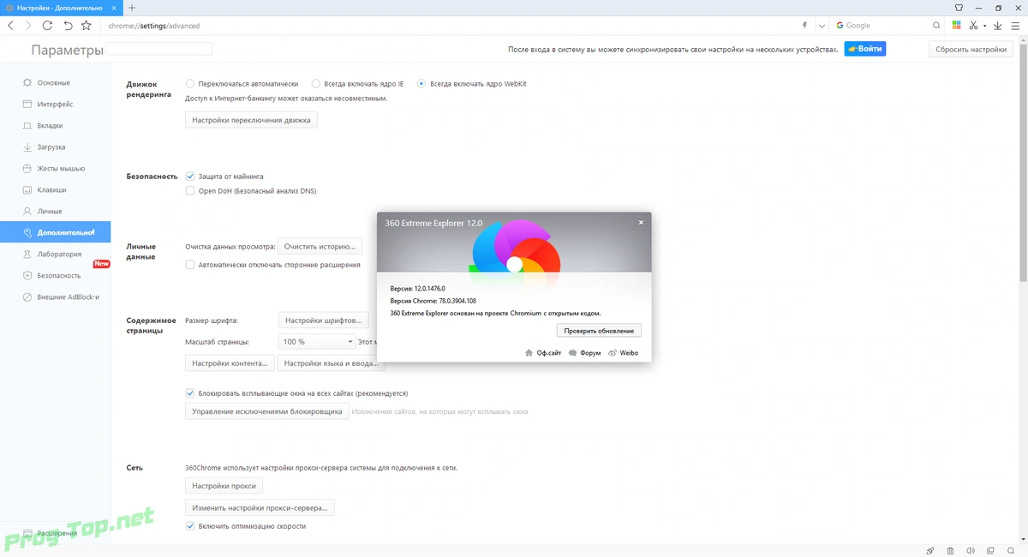Click the rocket accelerator icon in status bar
1028x557 pixels.
(930, 550)
